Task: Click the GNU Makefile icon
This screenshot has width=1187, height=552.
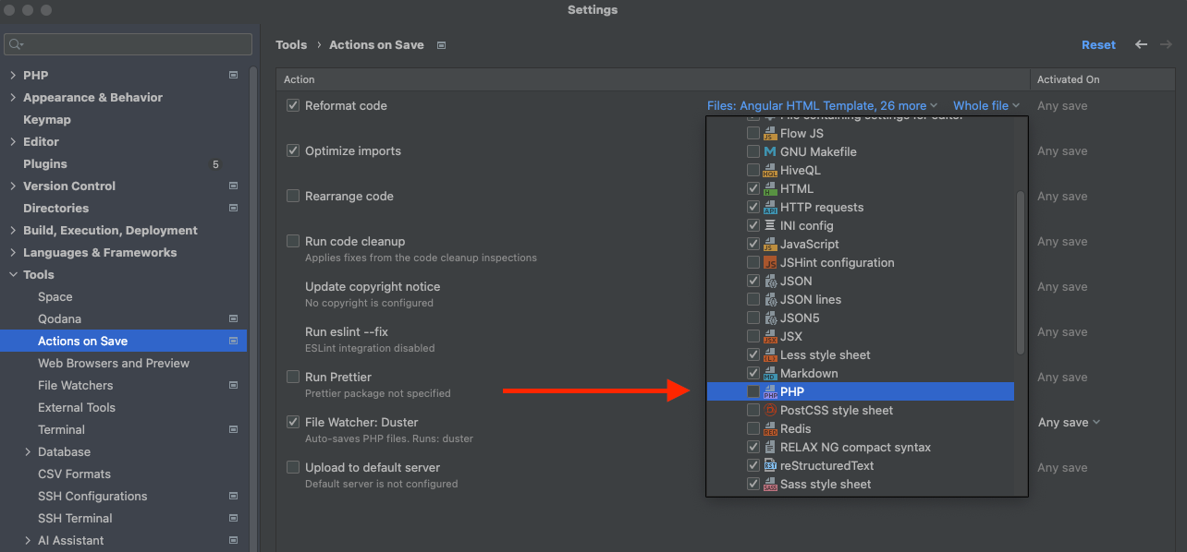Action: pos(770,152)
